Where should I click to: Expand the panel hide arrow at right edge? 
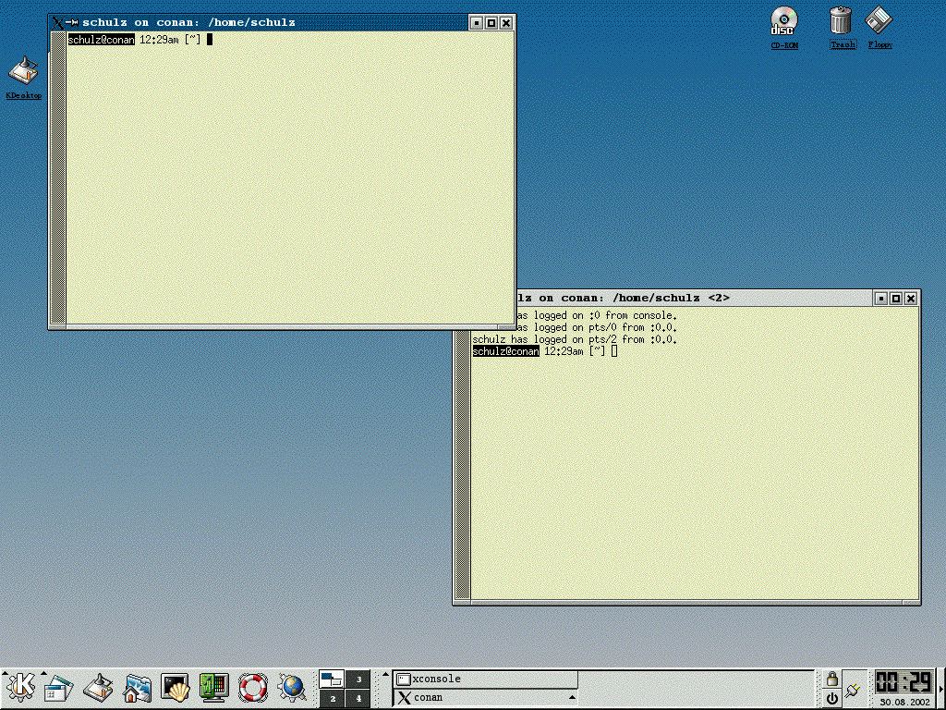940,689
